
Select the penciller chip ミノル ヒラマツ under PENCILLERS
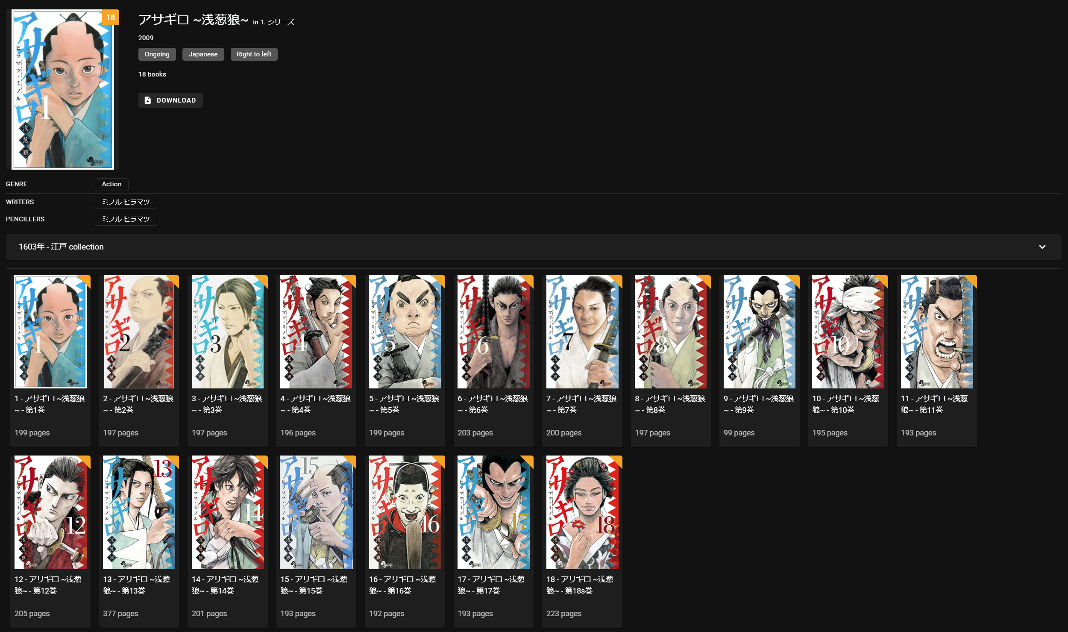(x=126, y=219)
